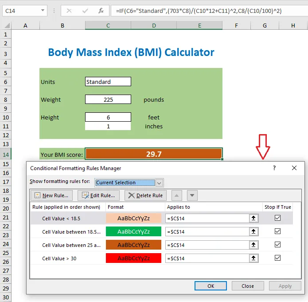Toggle Stop If True for 'Cell Value < 18.5'
This screenshot has width=308, height=302.
(x=277, y=218)
